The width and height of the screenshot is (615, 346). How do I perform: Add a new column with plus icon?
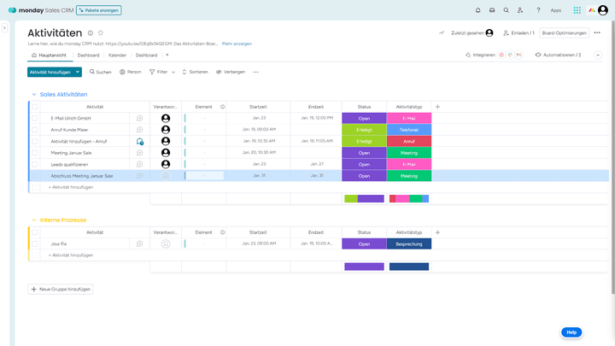point(437,107)
